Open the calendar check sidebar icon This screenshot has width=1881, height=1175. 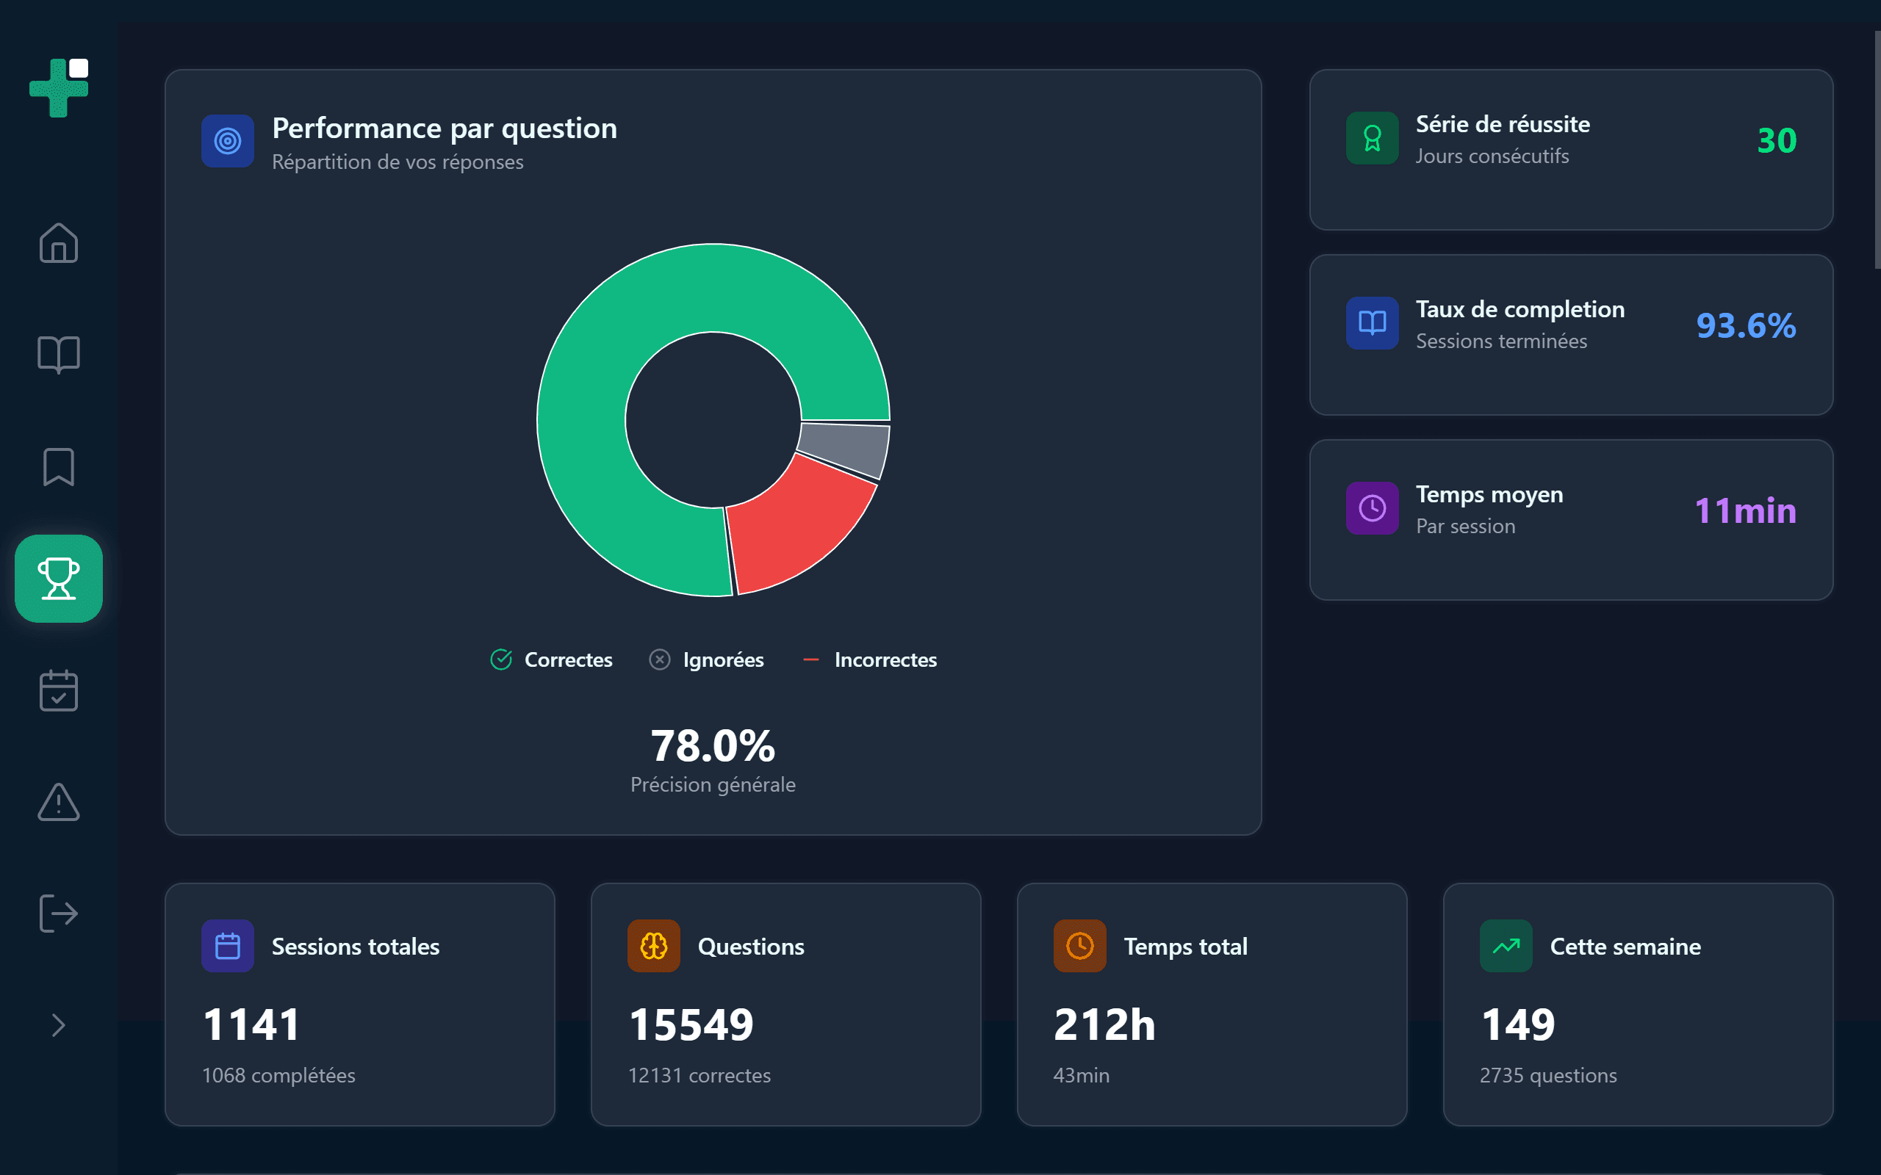click(58, 691)
